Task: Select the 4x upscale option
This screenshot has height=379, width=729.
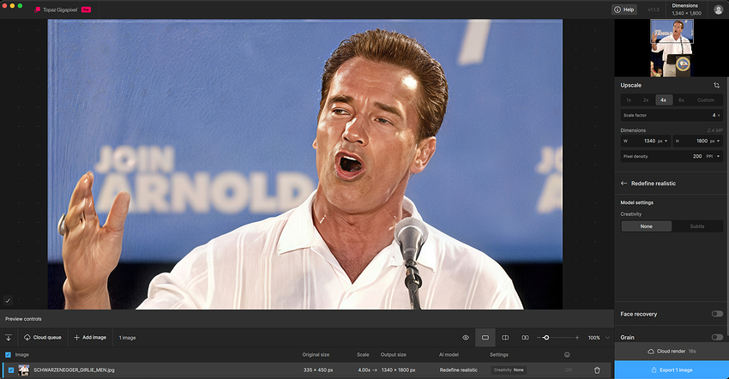Action: 664,100
